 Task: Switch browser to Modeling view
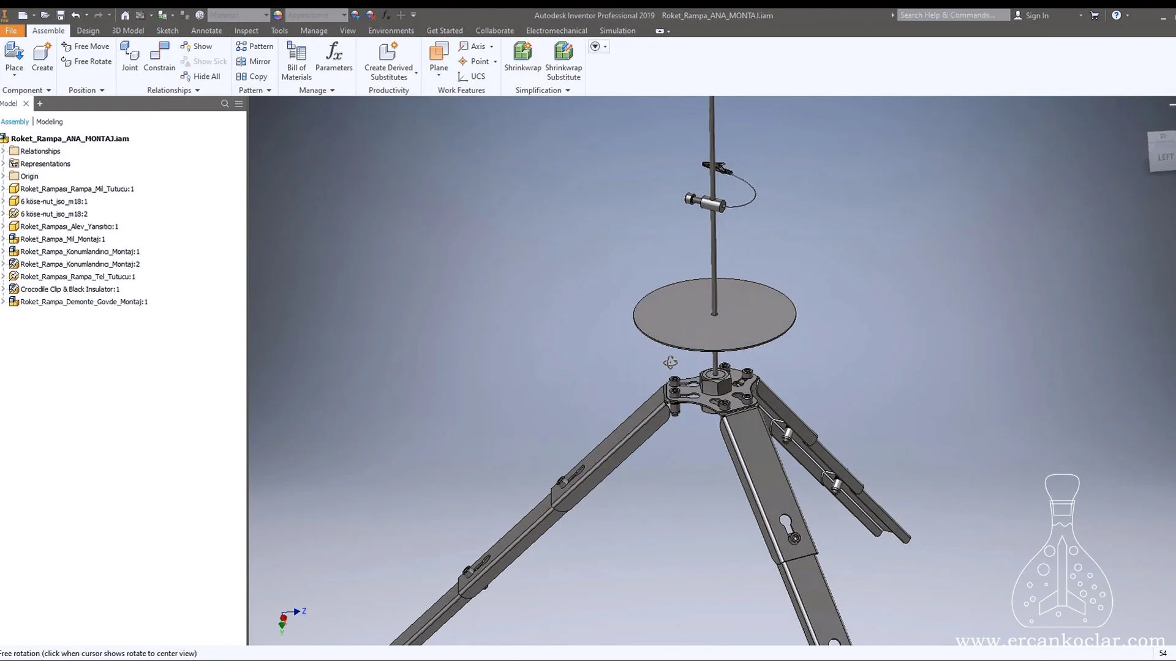coord(49,122)
